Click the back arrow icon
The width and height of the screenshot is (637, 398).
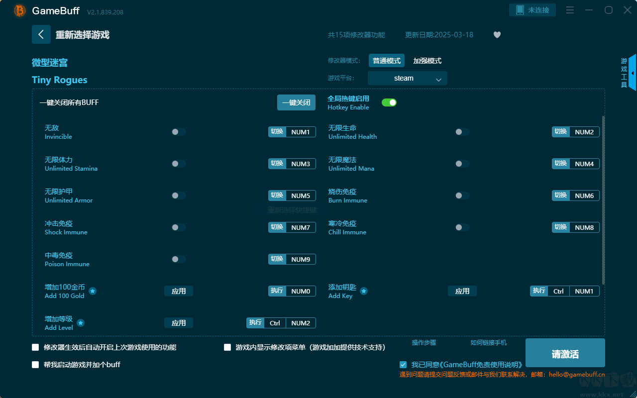(x=41, y=34)
